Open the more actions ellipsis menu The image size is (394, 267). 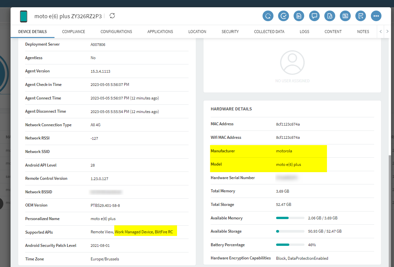pos(376,16)
